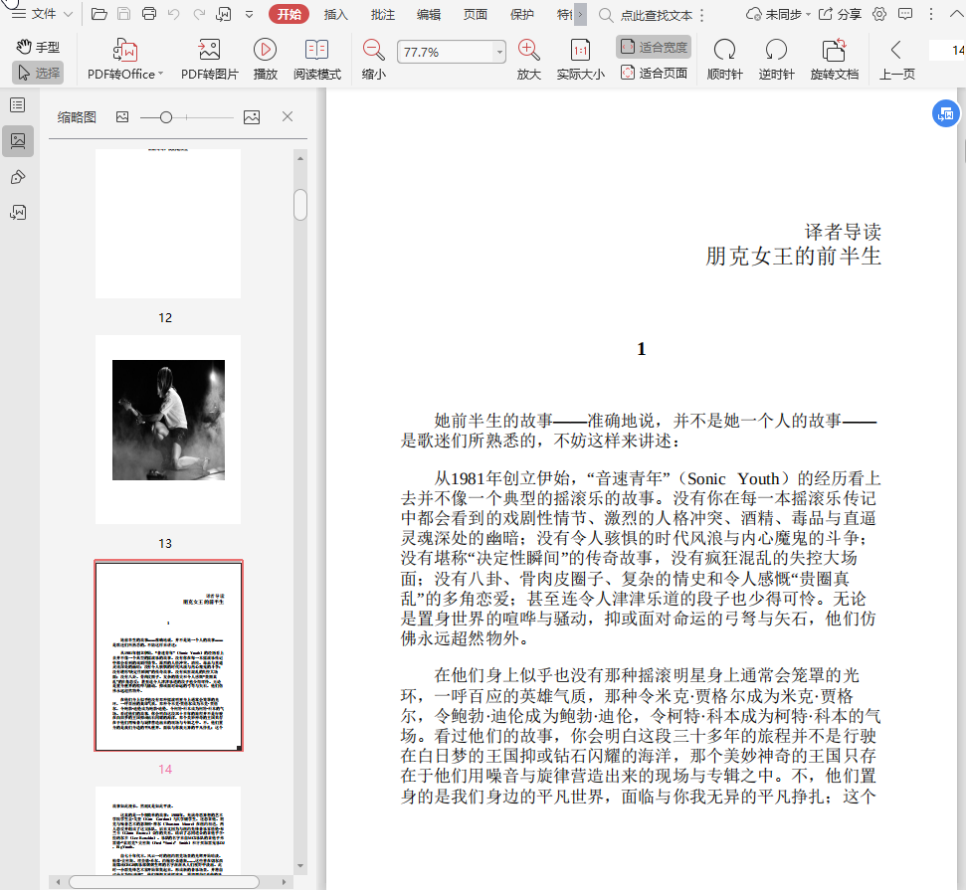Enable the 手型 hand tool

pyautogui.click(x=38, y=47)
